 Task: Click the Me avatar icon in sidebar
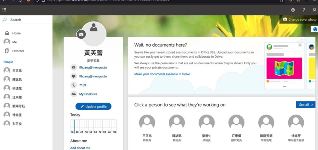(7, 42)
